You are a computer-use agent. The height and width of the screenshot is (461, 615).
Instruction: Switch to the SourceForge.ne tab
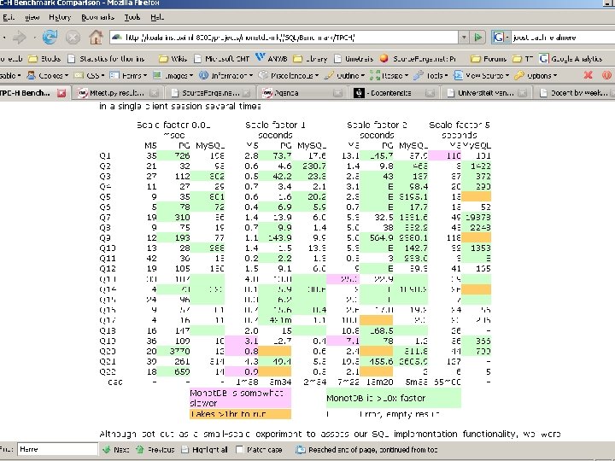[x=210, y=93]
